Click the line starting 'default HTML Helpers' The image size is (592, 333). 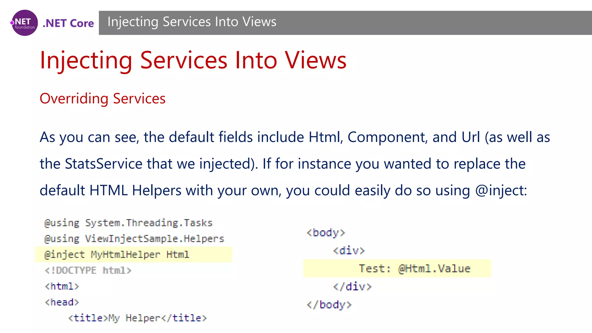click(x=283, y=191)
